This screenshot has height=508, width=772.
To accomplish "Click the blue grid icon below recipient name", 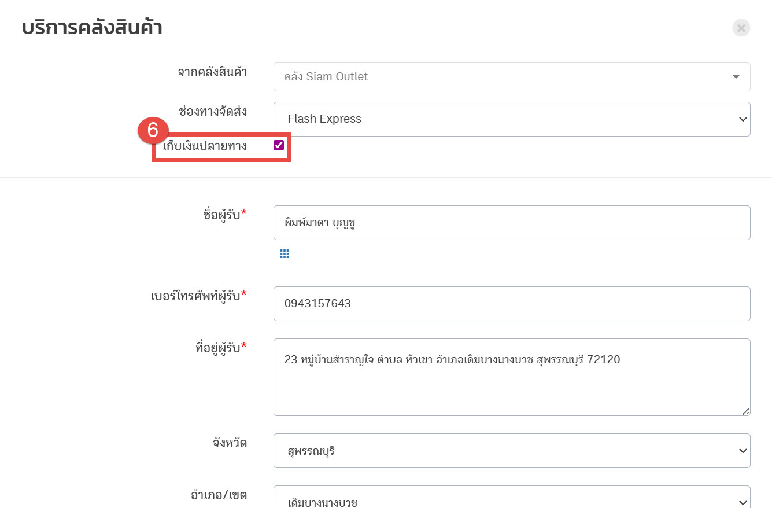I will point(285,254).
